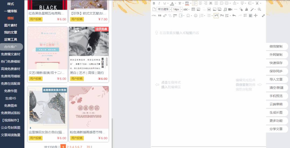The image size is (290, 148).
Task: Open 黑白艺术高级简约 template thumbnail
Action: tap(89, 48)
